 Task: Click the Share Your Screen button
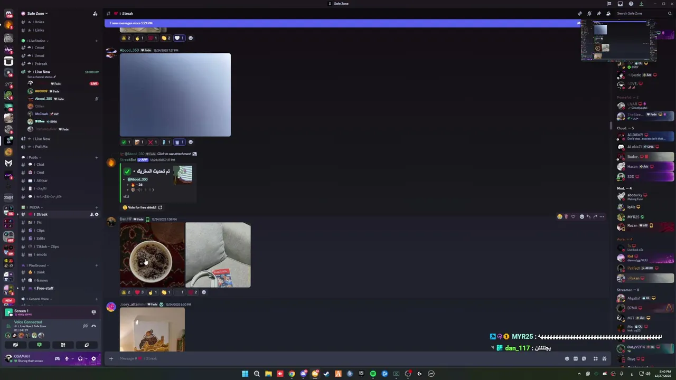coord(39,345)
